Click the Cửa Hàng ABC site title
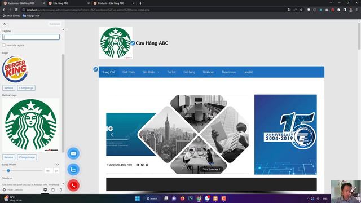This screenshot has width=361, height=203. click(152, 43)
